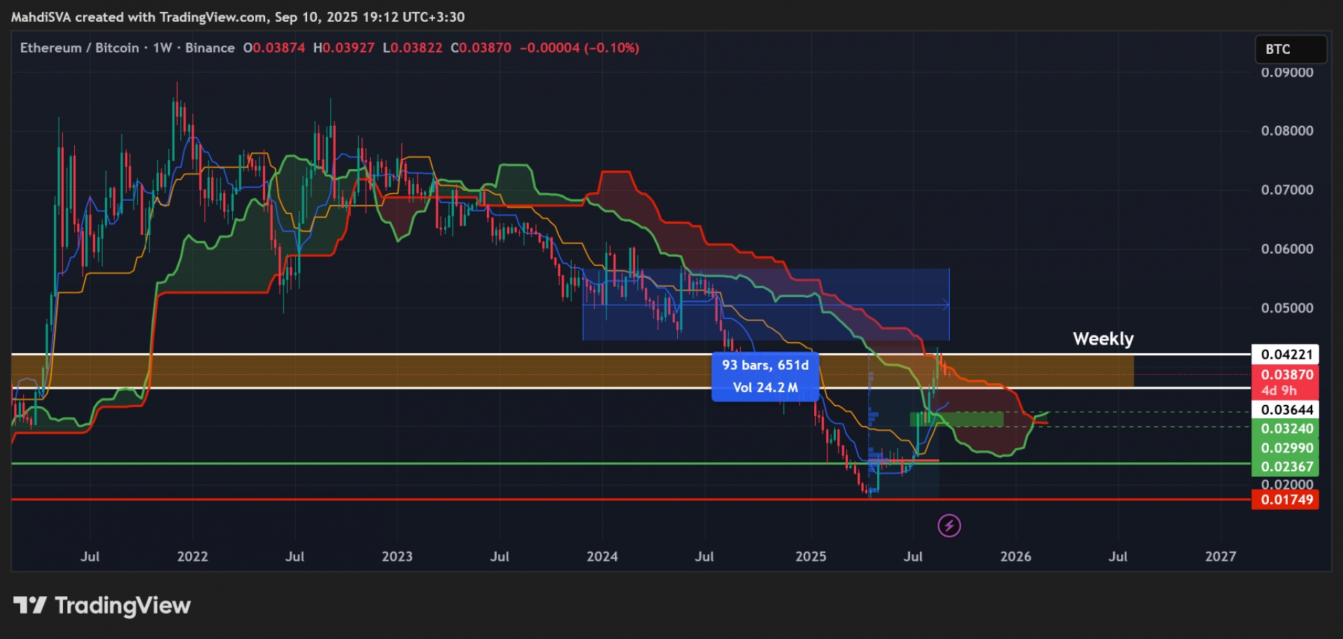The width and height of the screenshot is (1343, 639).
Task: Click the Ethereum / Bitcoin symbol title
Action: tap(79, 48)
